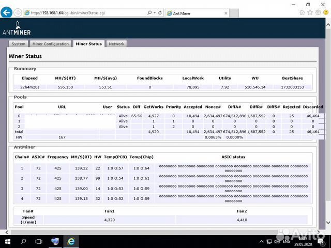This screenshot has width=331, height=248.
Task: Click the vertical scrollbar up arrow
Action: [x=328, y=25]
